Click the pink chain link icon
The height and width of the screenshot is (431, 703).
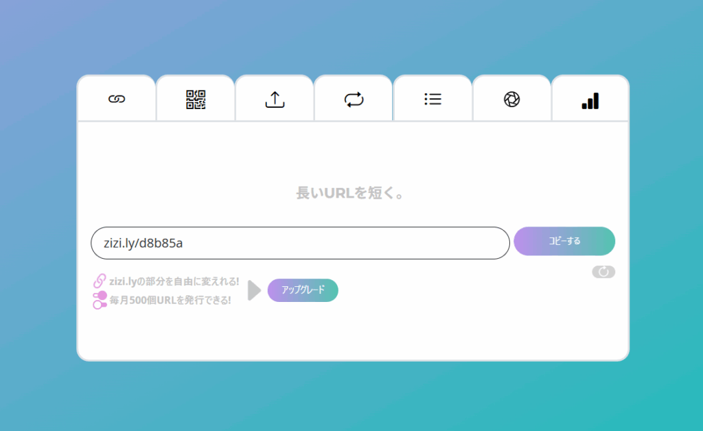[x=100, y=281]
